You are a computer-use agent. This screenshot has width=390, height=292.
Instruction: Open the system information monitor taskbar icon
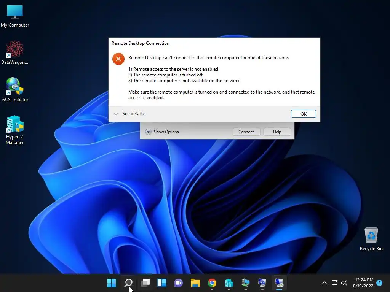(x=262, y=283)
